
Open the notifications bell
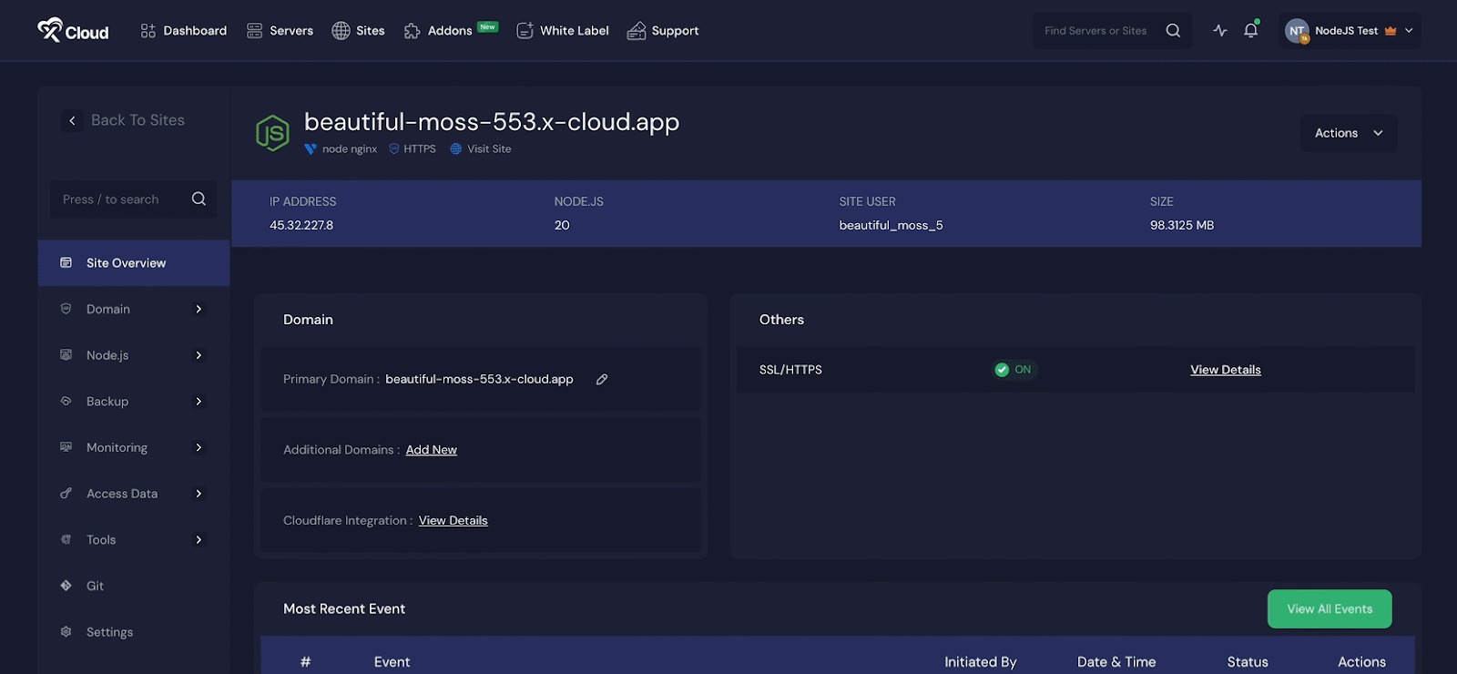click(1251, 30)
